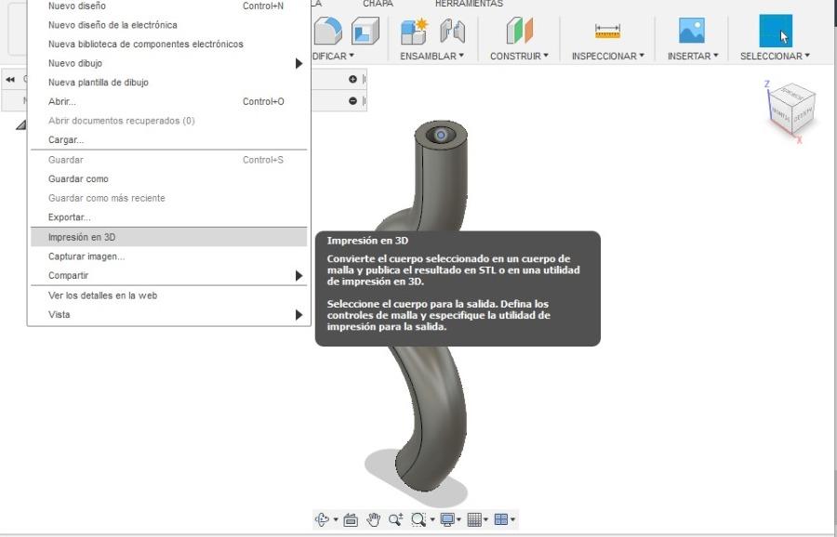Expand the Nuevo dibujo submenu arrow

pyautogui.click(x=299, y=63)
